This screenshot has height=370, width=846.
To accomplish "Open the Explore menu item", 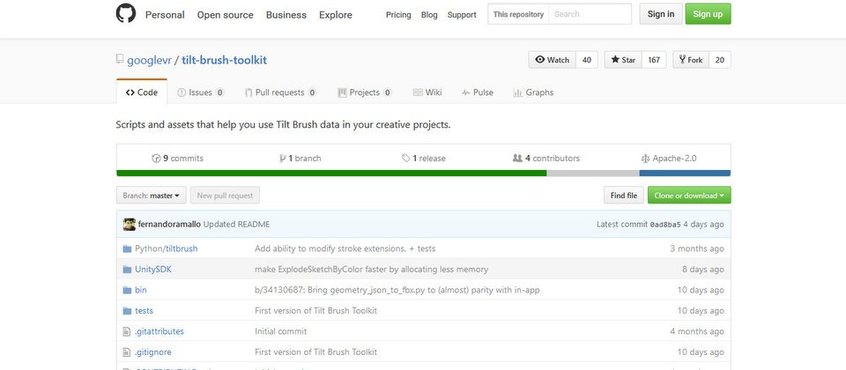I will 336,15.
